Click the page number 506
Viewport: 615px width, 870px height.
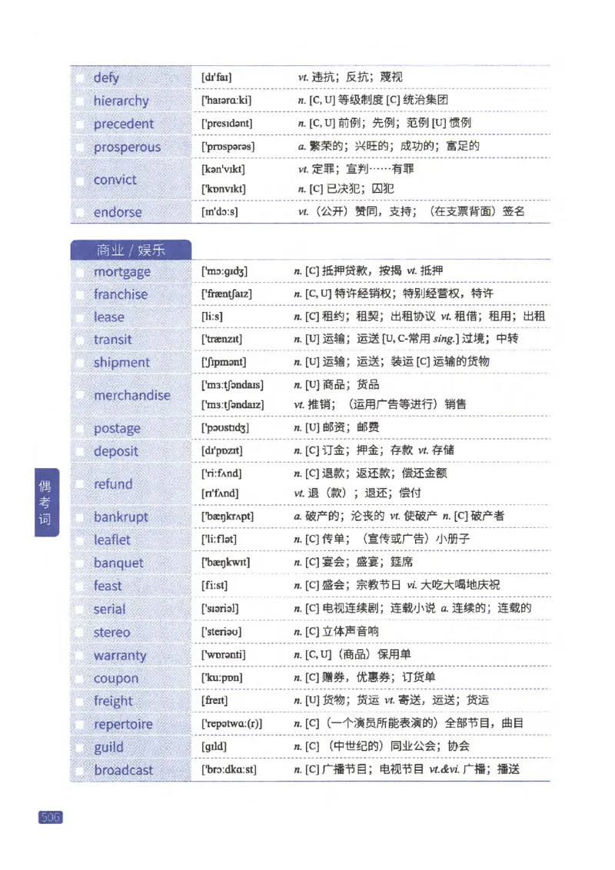point(49,817)
